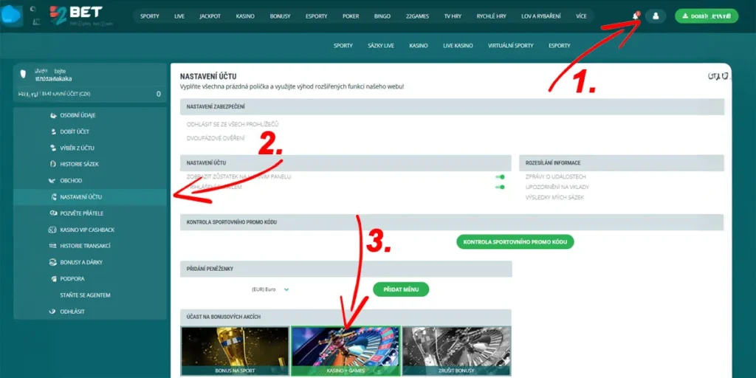Click the Osobní údaje person icon
This screenshot has width=756, height=378.
click(53, 116)
